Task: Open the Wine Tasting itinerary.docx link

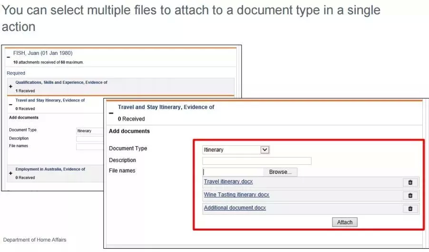Action: pyautogui.click(x=237, y=195)
